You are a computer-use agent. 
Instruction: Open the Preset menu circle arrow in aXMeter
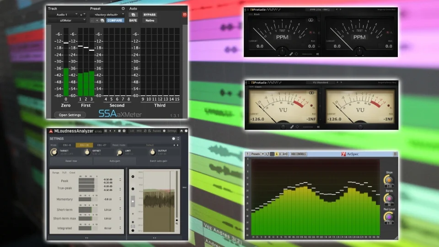click(x=123, y=8)
